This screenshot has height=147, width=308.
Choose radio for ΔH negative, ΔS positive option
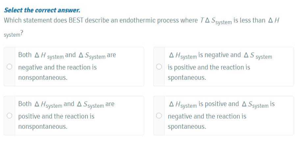pyautogui.click(x=159, y=67)
